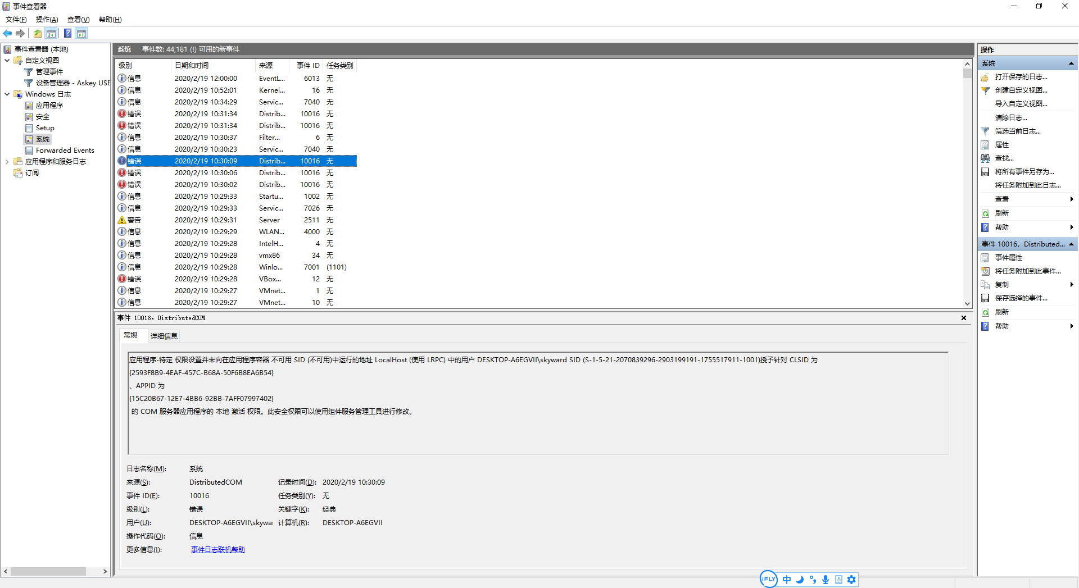1079x588 pixels.
Task: Open 事件日志联机帮助 link
Action: click(x=218, y=550)
